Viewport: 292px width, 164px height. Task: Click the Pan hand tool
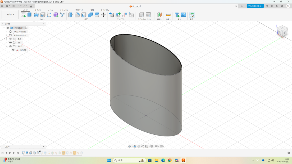point(139,146)
